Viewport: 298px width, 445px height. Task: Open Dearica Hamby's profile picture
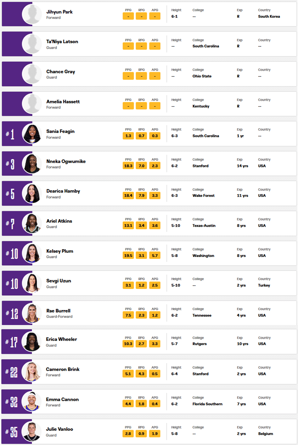pos(32,193)
